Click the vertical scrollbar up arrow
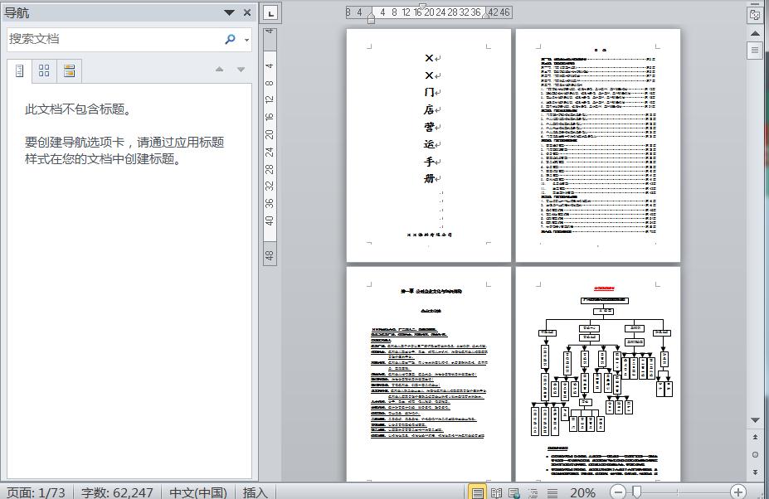769x499 pixels. 755,33
